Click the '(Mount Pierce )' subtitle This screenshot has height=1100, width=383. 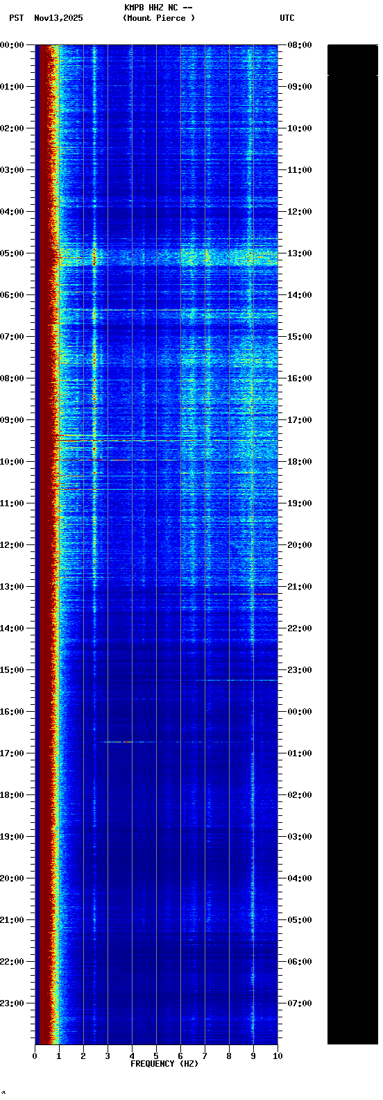[159, 18]
